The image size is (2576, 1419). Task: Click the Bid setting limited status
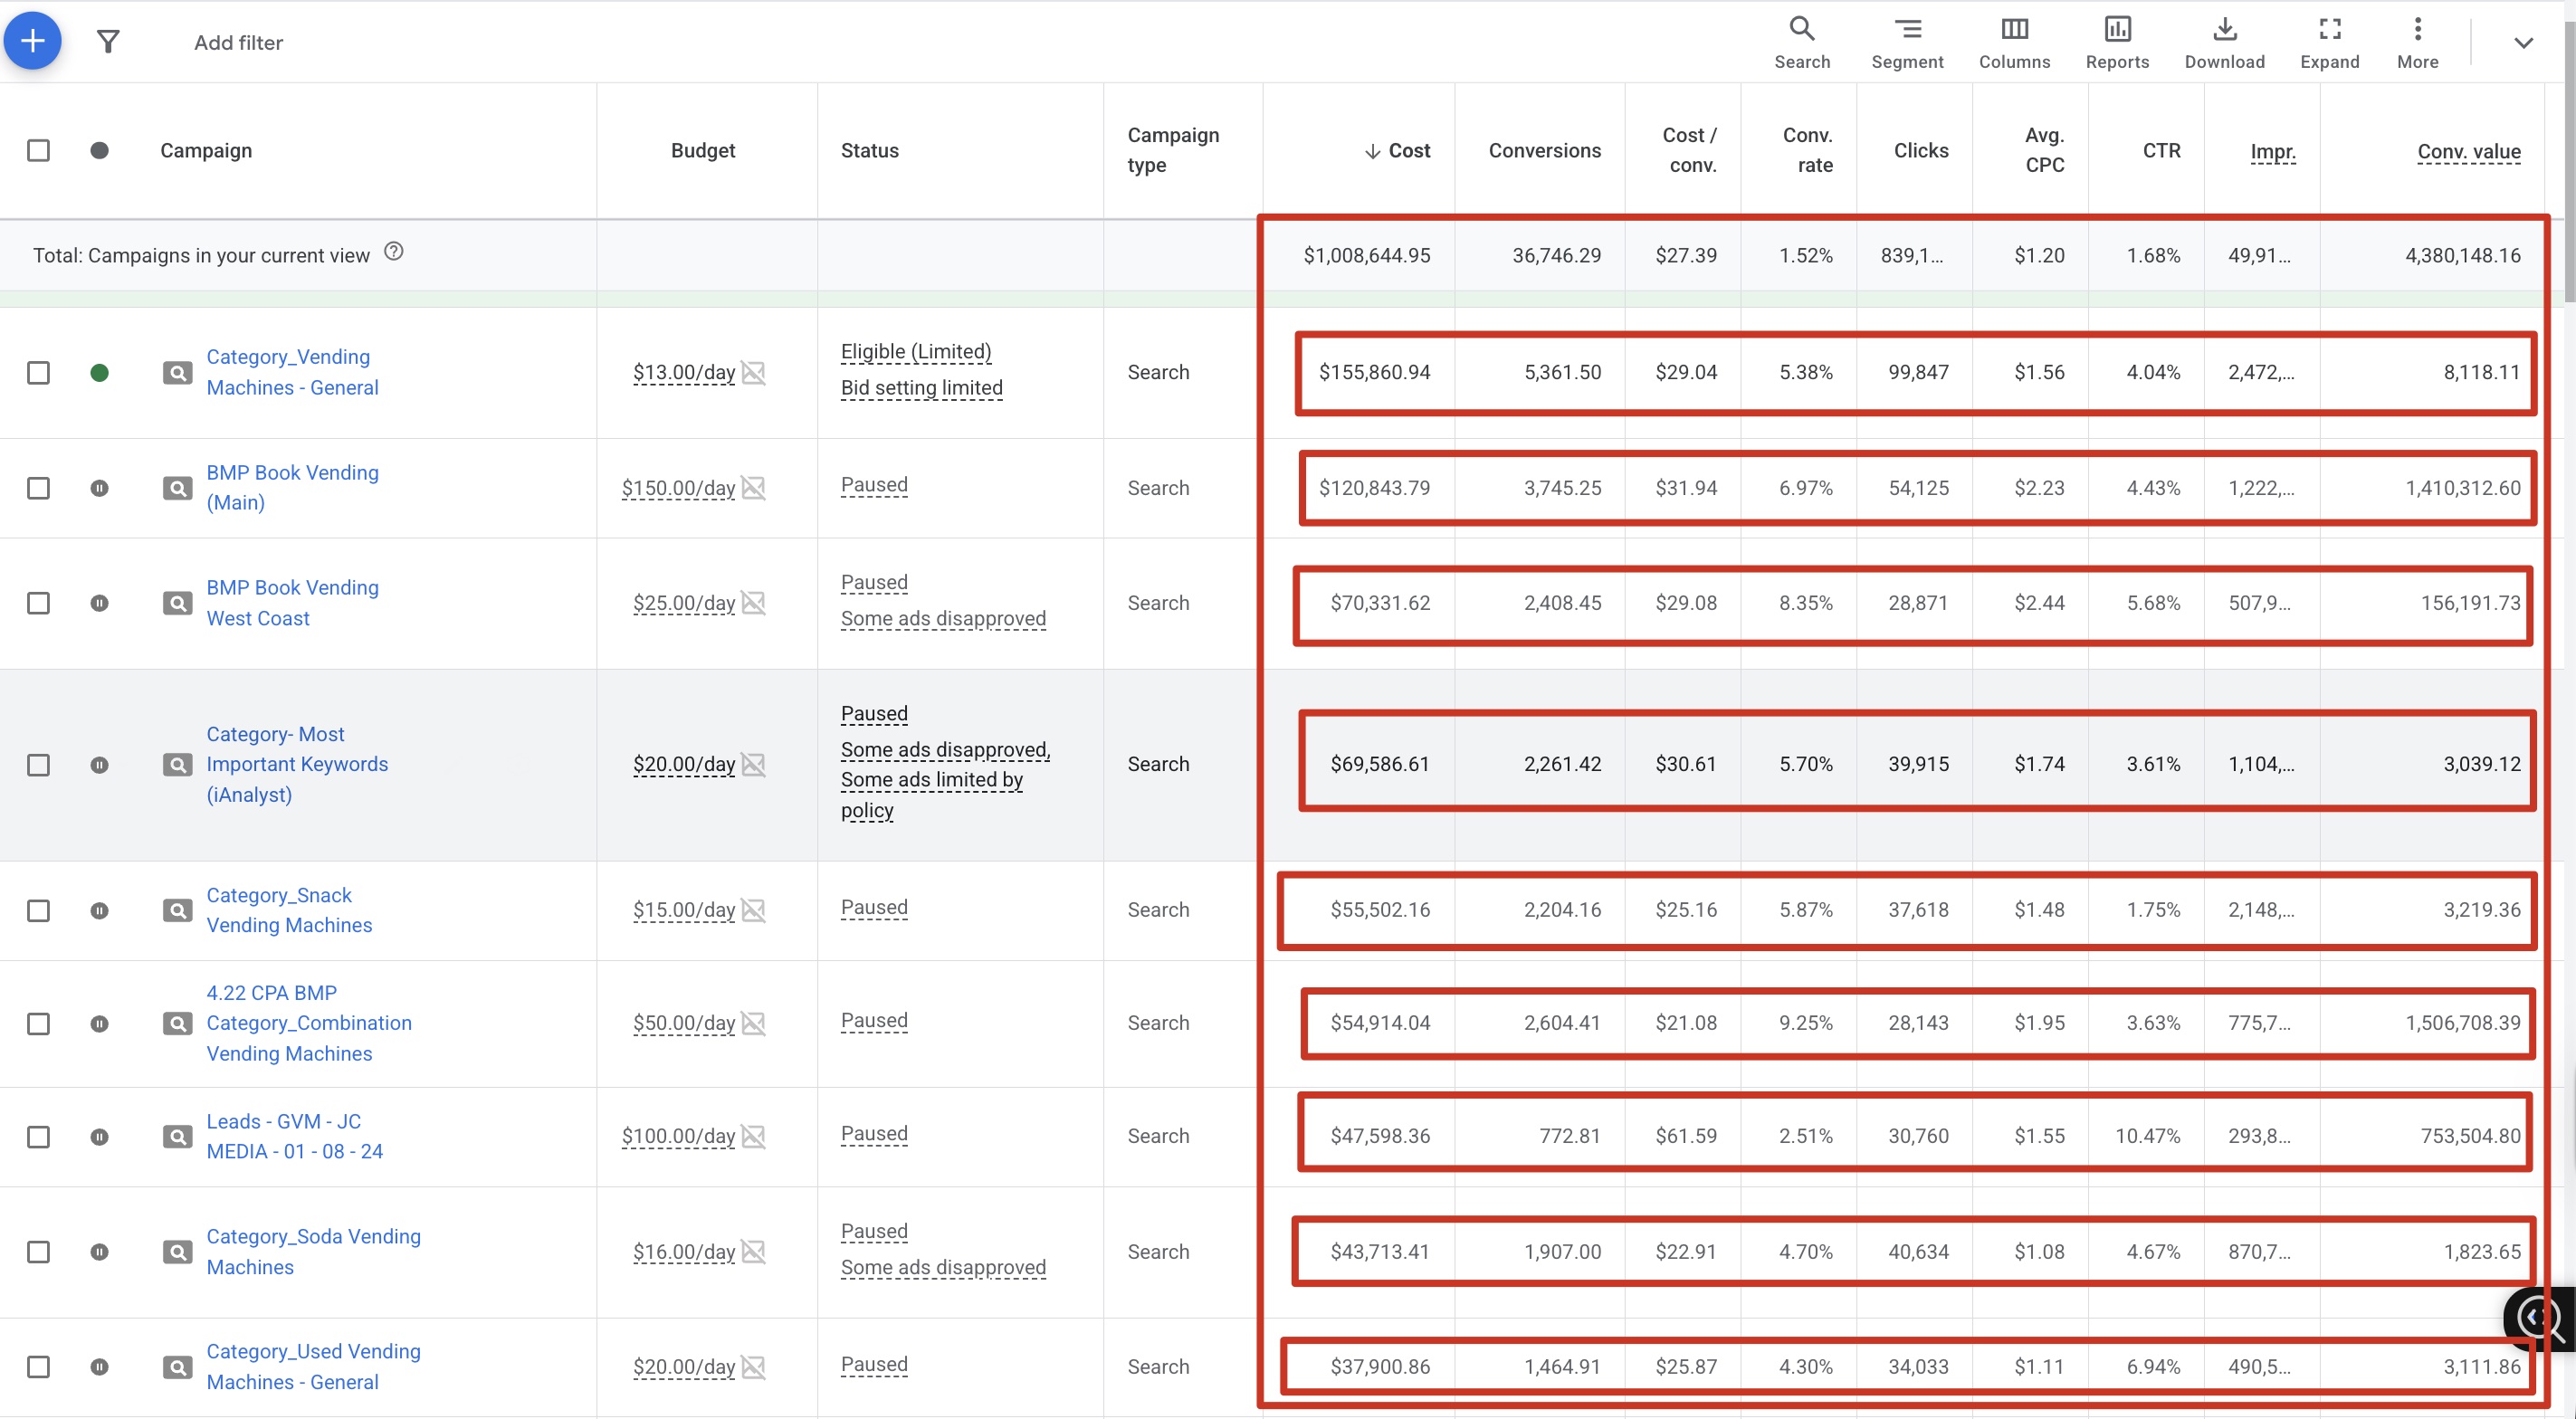[921, 388]
